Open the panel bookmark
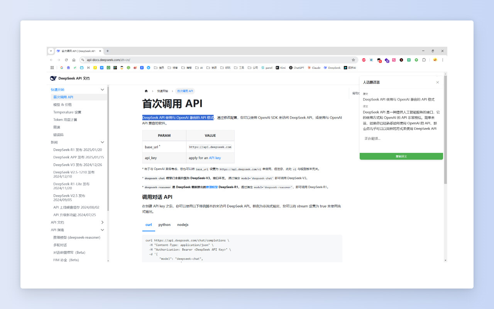 pyautogui.click(x=267, y=68)
